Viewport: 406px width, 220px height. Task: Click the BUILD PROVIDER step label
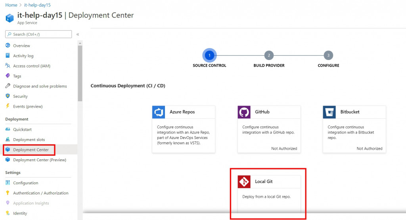tap(269, 66)
